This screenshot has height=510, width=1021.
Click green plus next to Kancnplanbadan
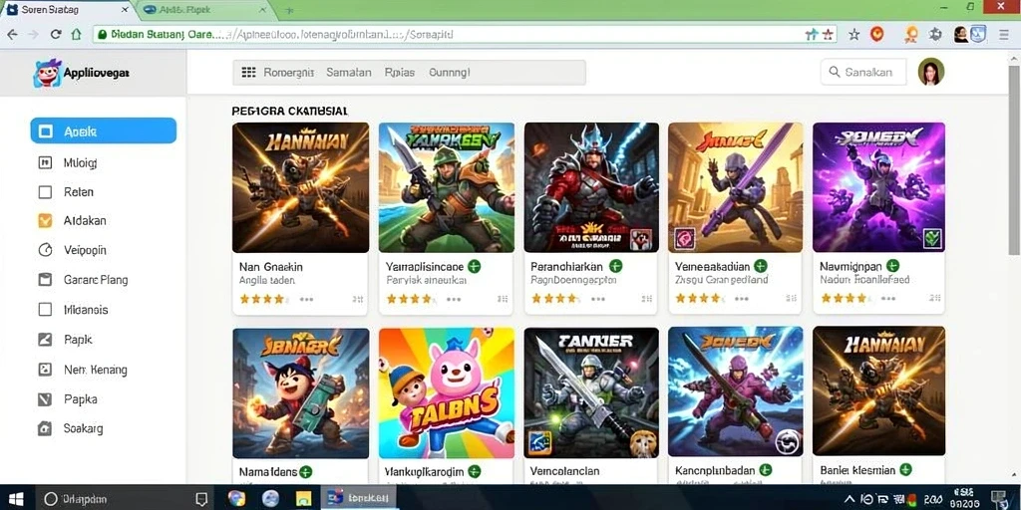point(766,470)
